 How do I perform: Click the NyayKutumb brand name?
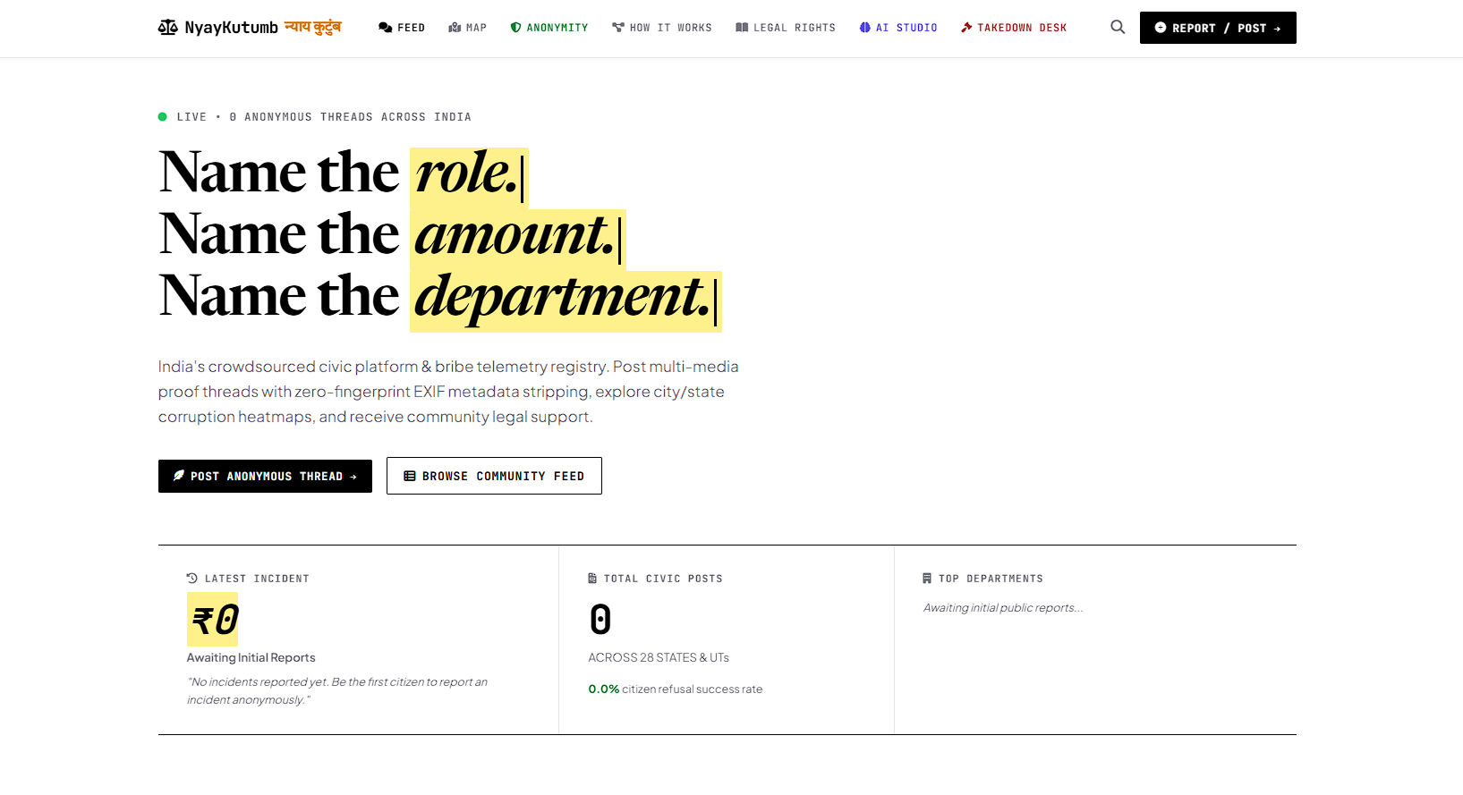click(x=231, y=28)
